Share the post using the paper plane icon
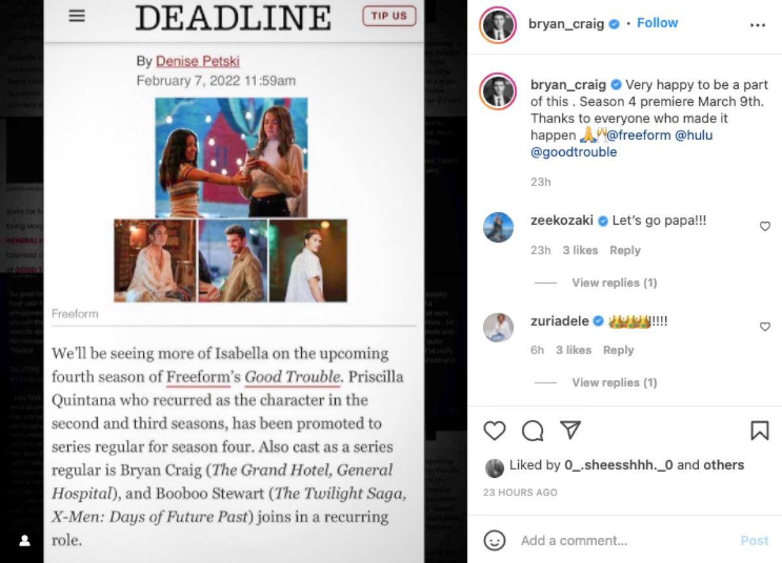 pyautogui.click(x=570, y=430)
